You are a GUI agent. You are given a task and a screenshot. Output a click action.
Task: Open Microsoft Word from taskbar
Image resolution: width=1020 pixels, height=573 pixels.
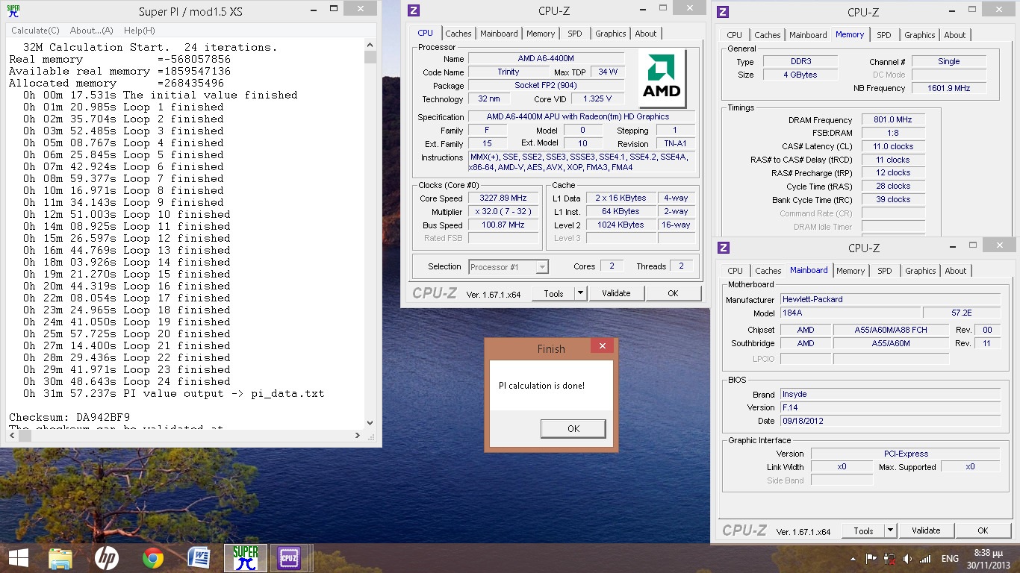[x=199, y=557]
